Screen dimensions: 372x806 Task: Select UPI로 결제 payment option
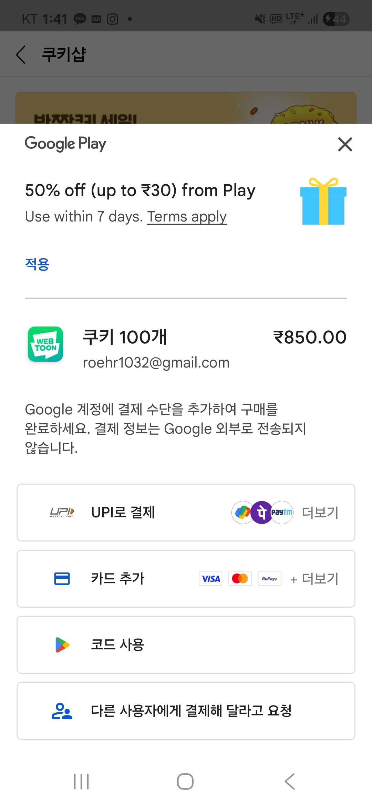tap(123, 513)
